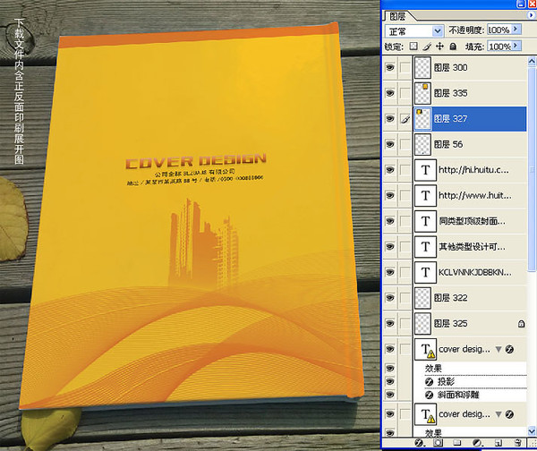Click the 填充 fill value field
This screenshot has width=537, height=451.
pyautogui.click(x=499, y=46)
